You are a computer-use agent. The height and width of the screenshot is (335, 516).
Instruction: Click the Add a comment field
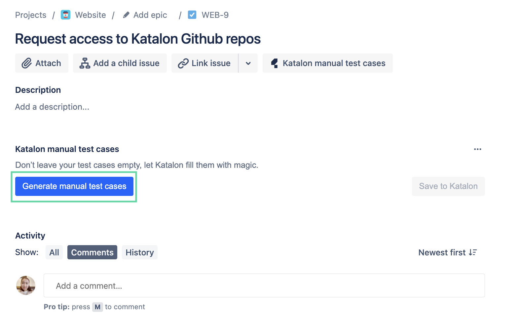[x=264, y=285]
